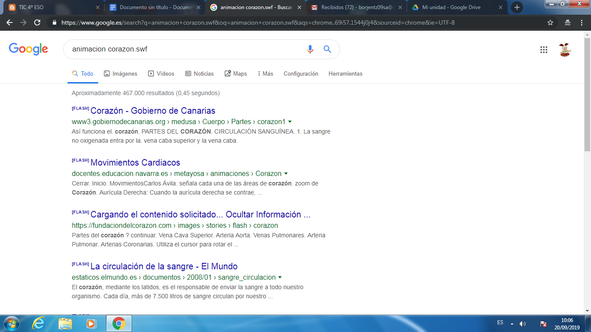Click the Google logo

click(x=28, y=49)
